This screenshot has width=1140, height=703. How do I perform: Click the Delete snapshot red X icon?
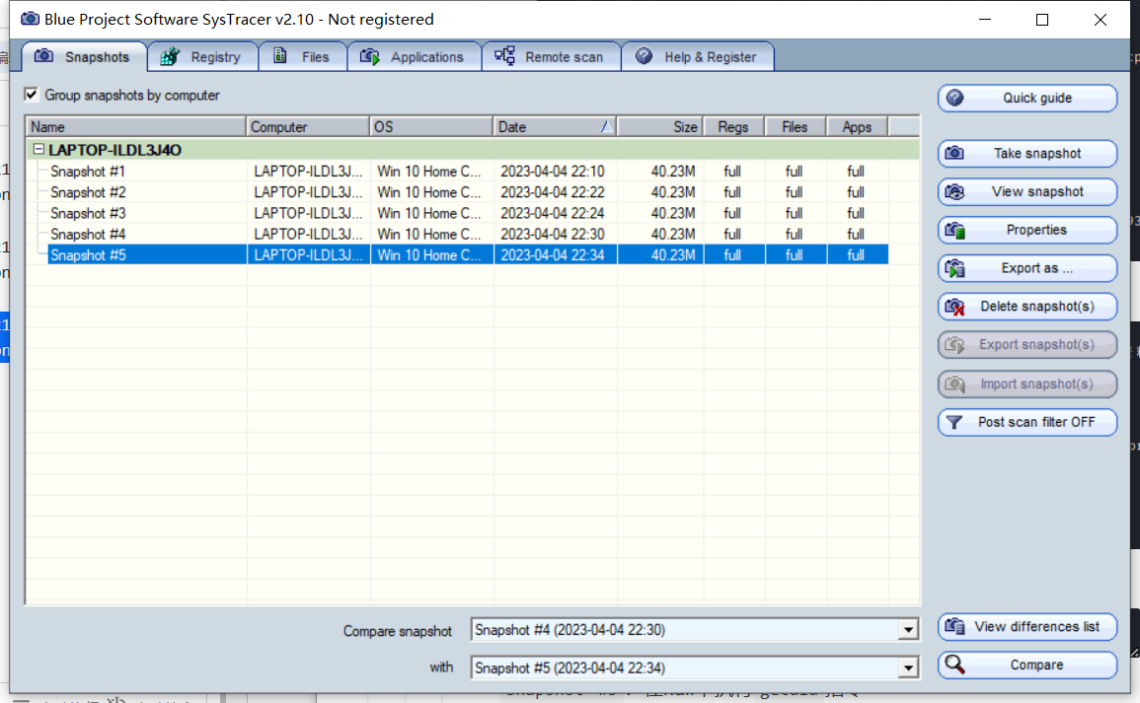pyautogui.click(x=954, y=307)
